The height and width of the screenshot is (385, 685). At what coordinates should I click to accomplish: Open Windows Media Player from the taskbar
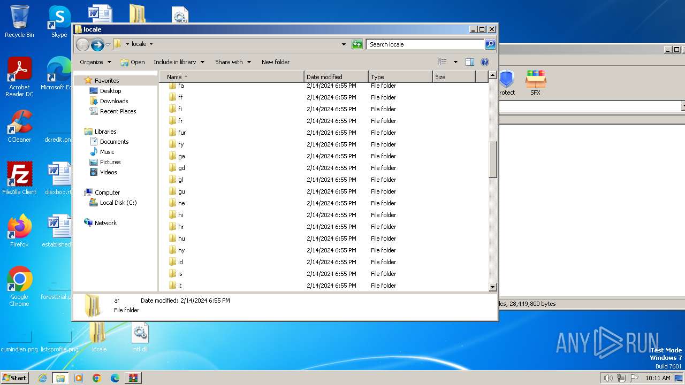[x=79, y=378]
